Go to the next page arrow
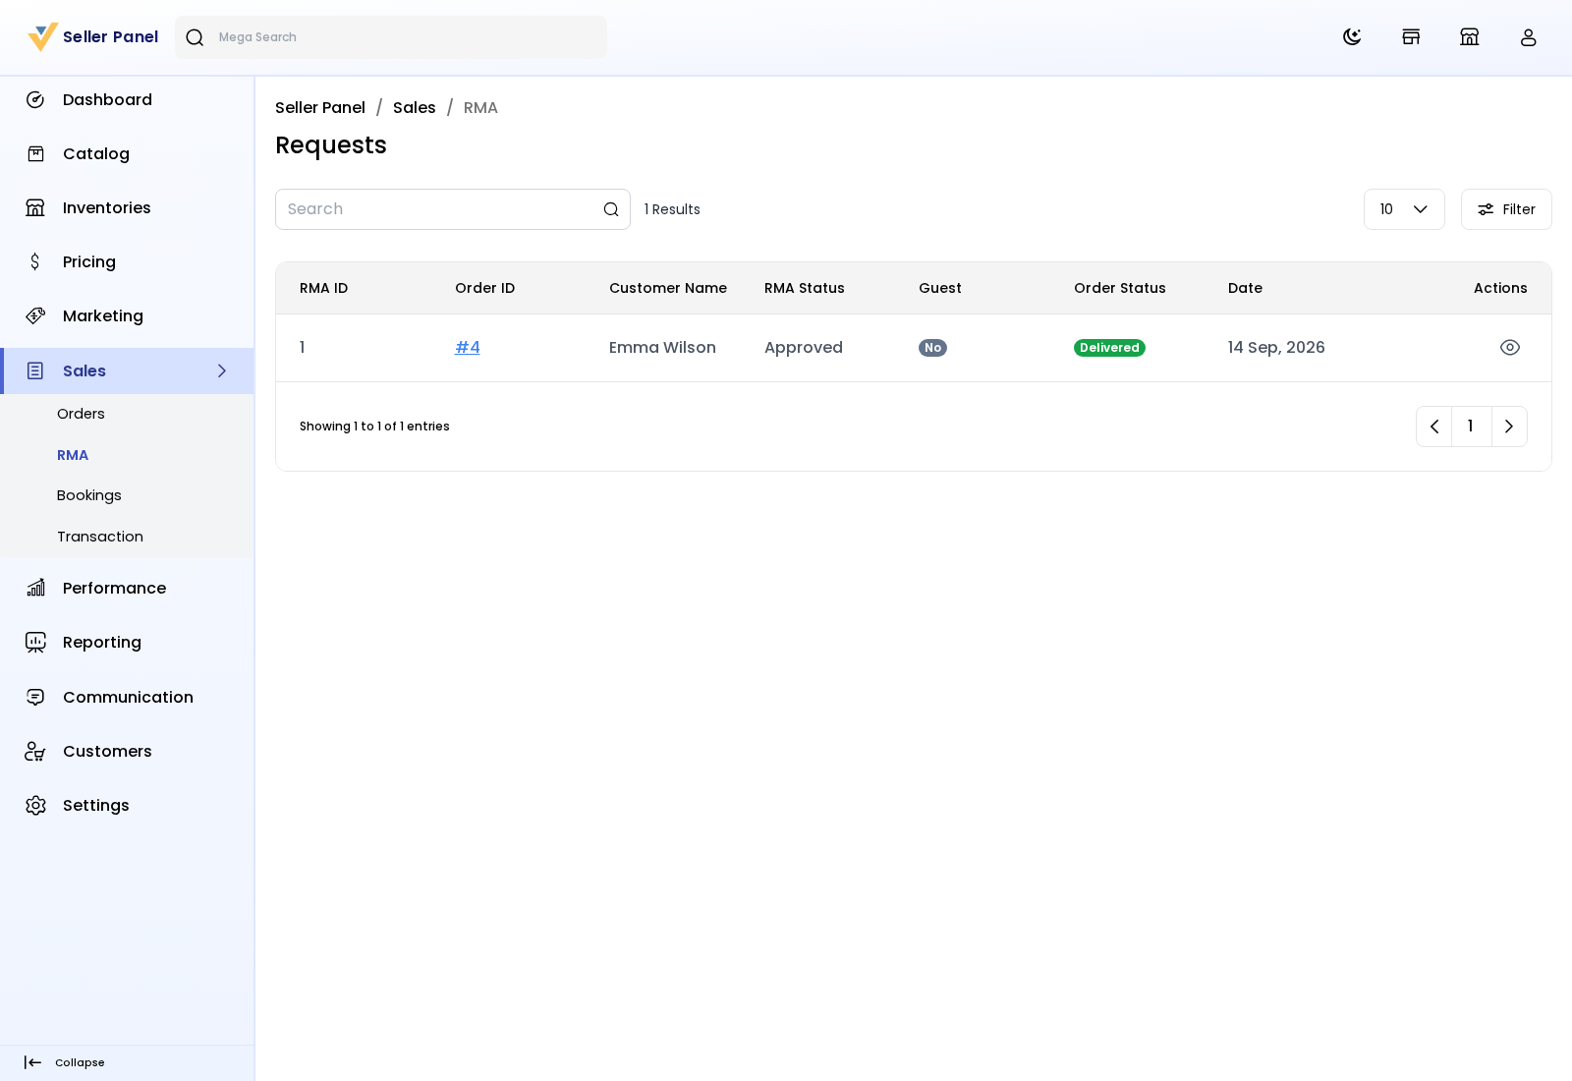 [x=1509, y=427]
